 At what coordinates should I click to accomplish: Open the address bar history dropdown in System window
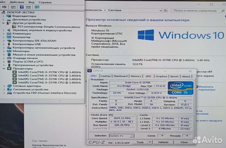pyautogui.click(x=161, y=11)
